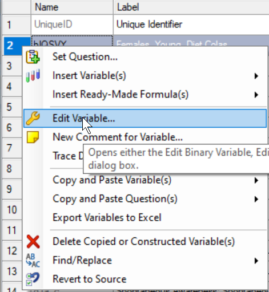
Task: Select the UniqueID name cell
Action: pos(72,25)
